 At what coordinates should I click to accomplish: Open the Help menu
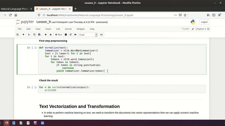tap(92, 29)
